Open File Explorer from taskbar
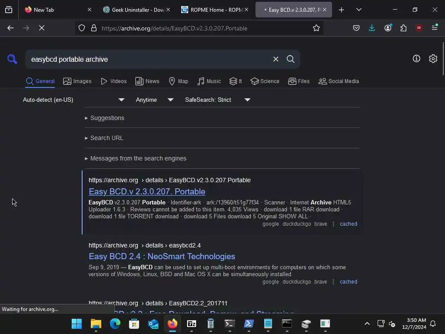This screenshot has height=334, width=445. [96, 324]
